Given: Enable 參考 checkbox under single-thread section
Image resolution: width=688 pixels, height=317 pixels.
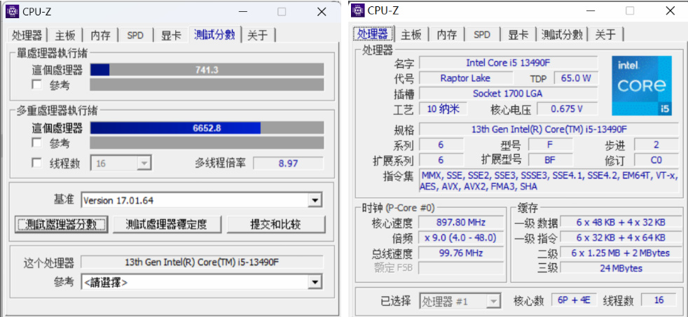Looking at the screenshot, I should 37,85.
